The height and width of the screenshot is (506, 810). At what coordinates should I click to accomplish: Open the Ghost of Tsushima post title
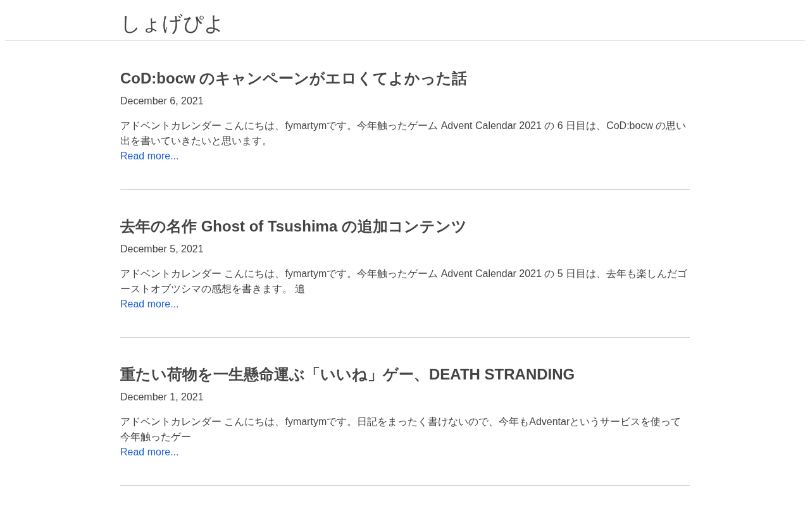click(x=293, y=226)
